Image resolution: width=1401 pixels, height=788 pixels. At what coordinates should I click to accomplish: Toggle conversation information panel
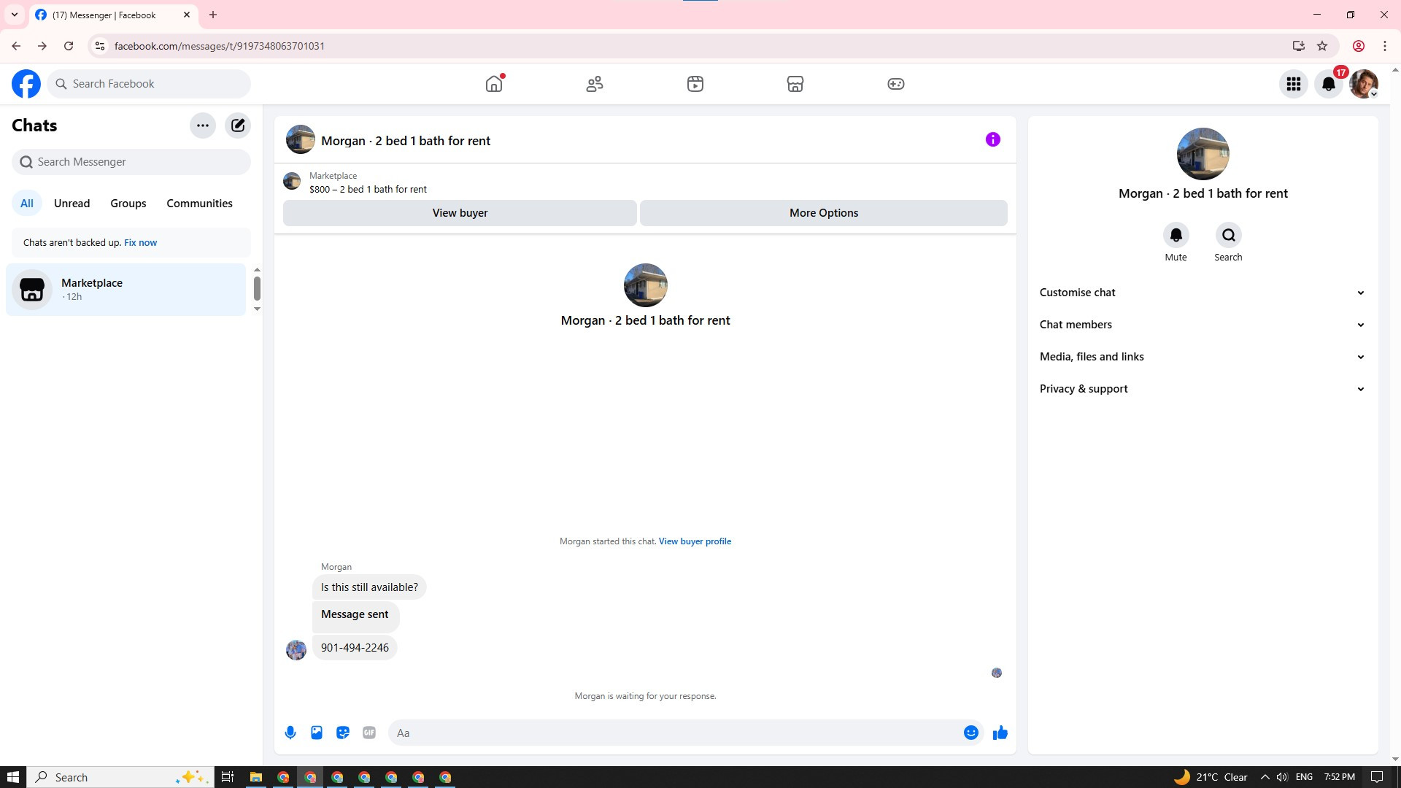pos(992,139)
